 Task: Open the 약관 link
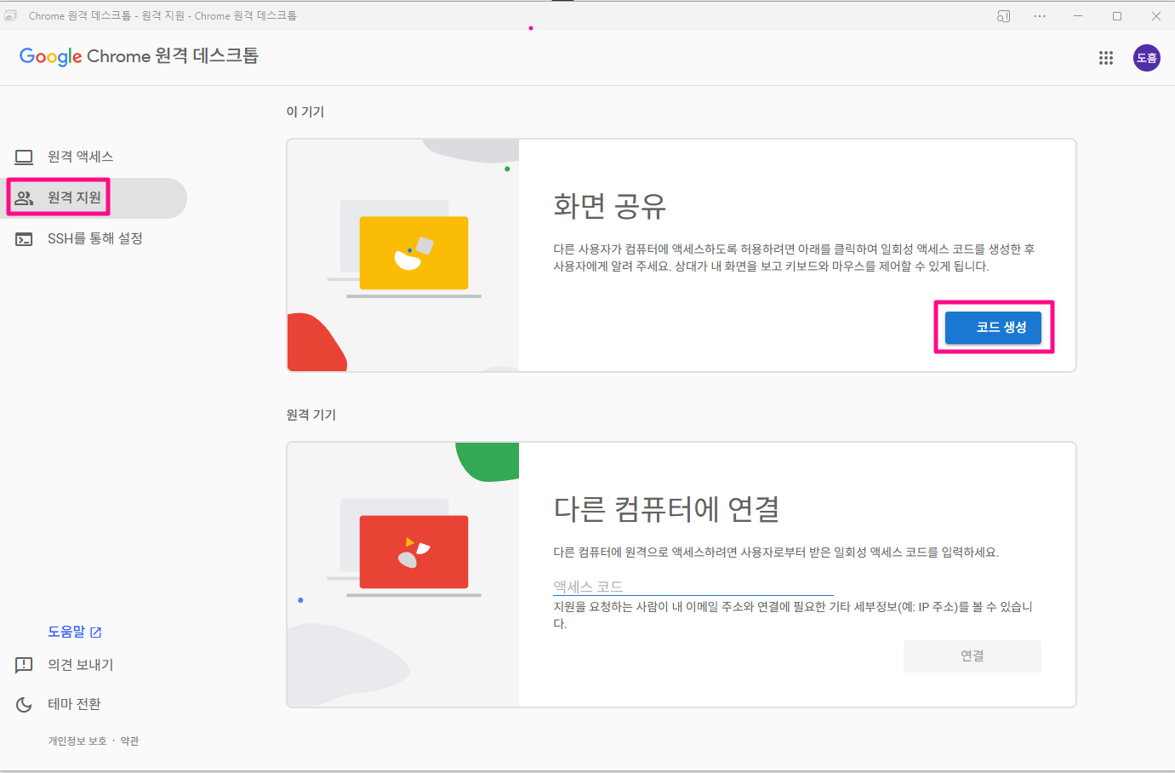pos(129,742)
